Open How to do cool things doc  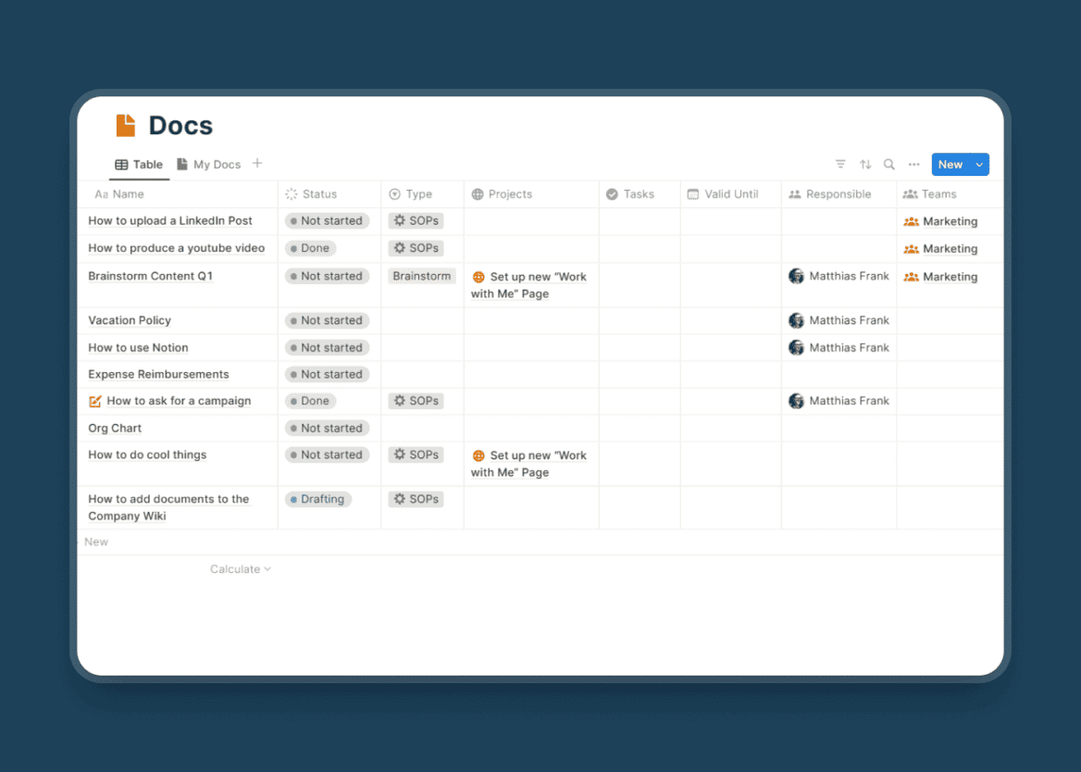[147, 454]
